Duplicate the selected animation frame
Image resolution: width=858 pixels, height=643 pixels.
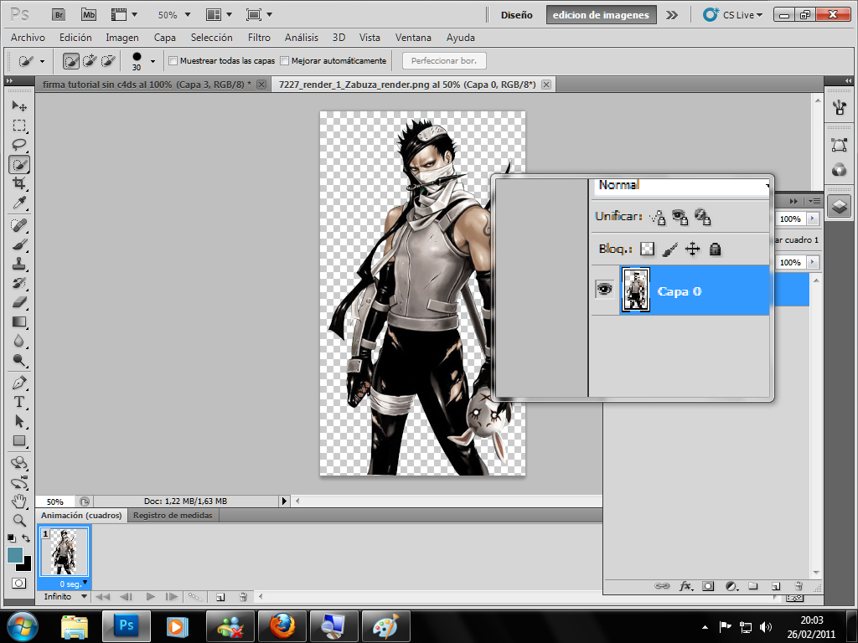pyautogui.click(x=220, y=597)
